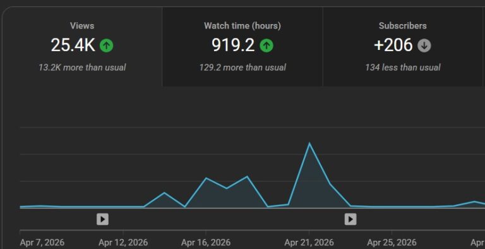Click '129.2 more than usual' text
Screen dimensions: 485x249
242,68
